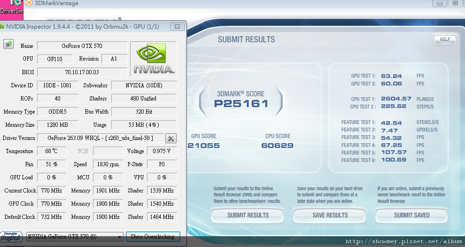Click Subvendor field NVIDIA (10DE)
Image resolution: width=465 pixels, height=247 pixels.
[144, 85]
